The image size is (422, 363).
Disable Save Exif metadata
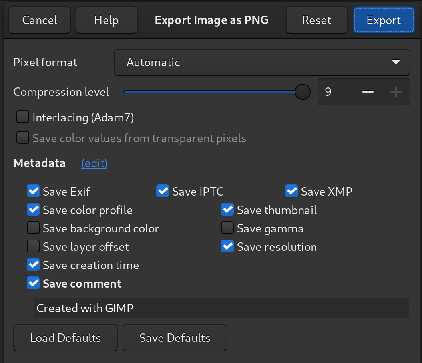point(33,191)
